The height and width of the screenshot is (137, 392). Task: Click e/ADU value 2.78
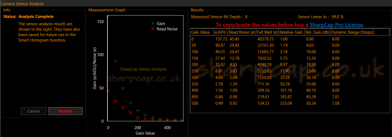click(219, 84)
